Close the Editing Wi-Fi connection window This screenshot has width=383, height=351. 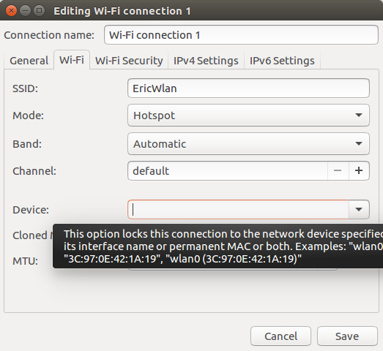[11, 11]
